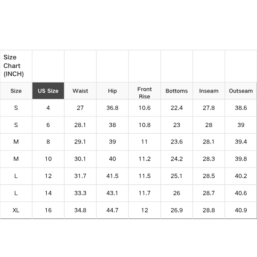Click front rise value 11.7
Viewport: 257px width, 257px height.
(x=144, y=193)
